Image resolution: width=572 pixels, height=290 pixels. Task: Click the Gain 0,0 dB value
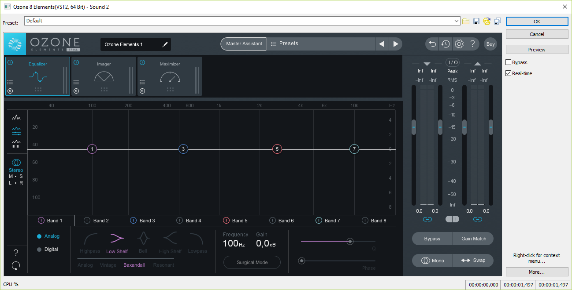[x=266, y=243]
